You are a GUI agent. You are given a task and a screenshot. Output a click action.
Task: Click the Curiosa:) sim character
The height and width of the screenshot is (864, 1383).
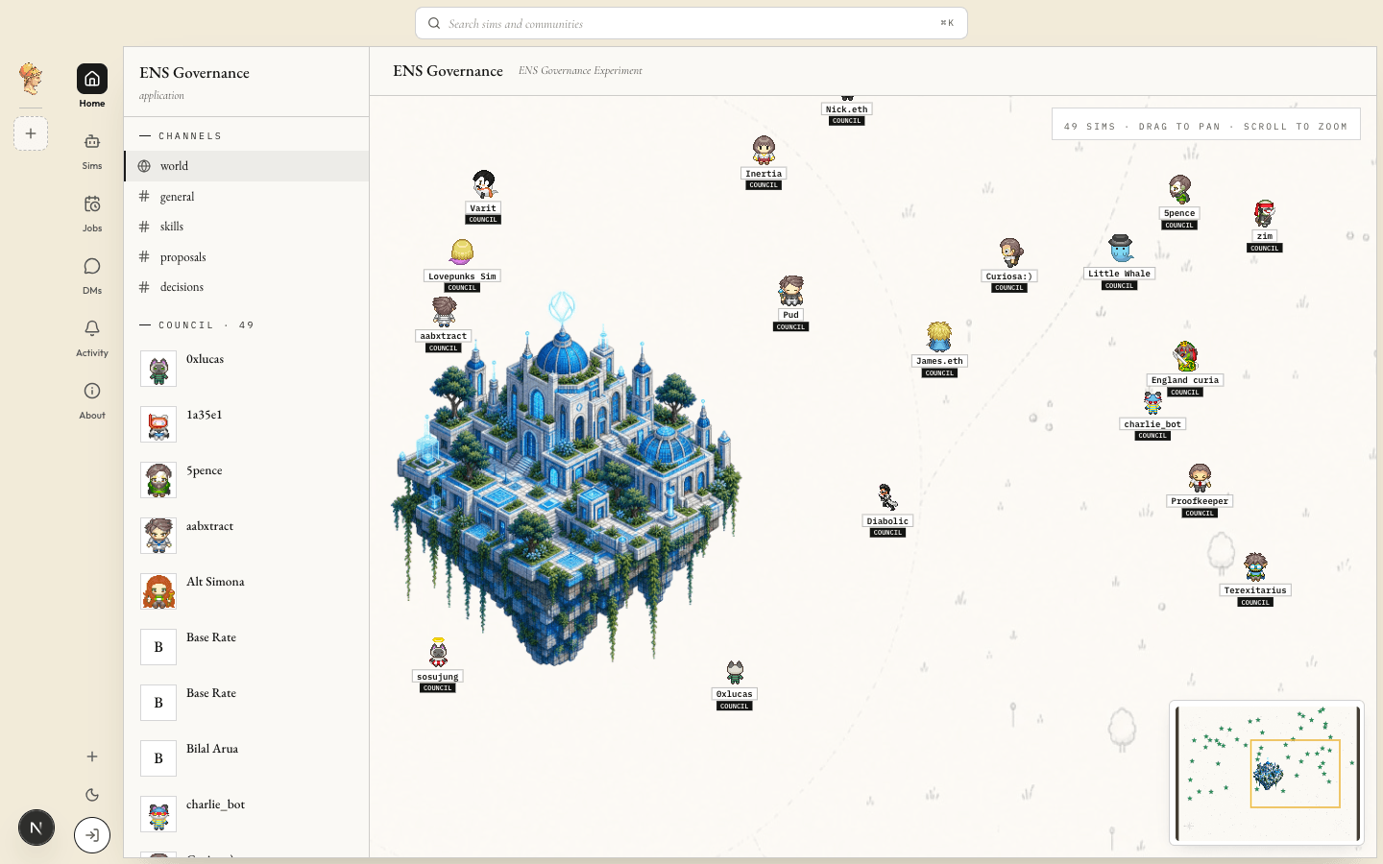point(1009,253)
